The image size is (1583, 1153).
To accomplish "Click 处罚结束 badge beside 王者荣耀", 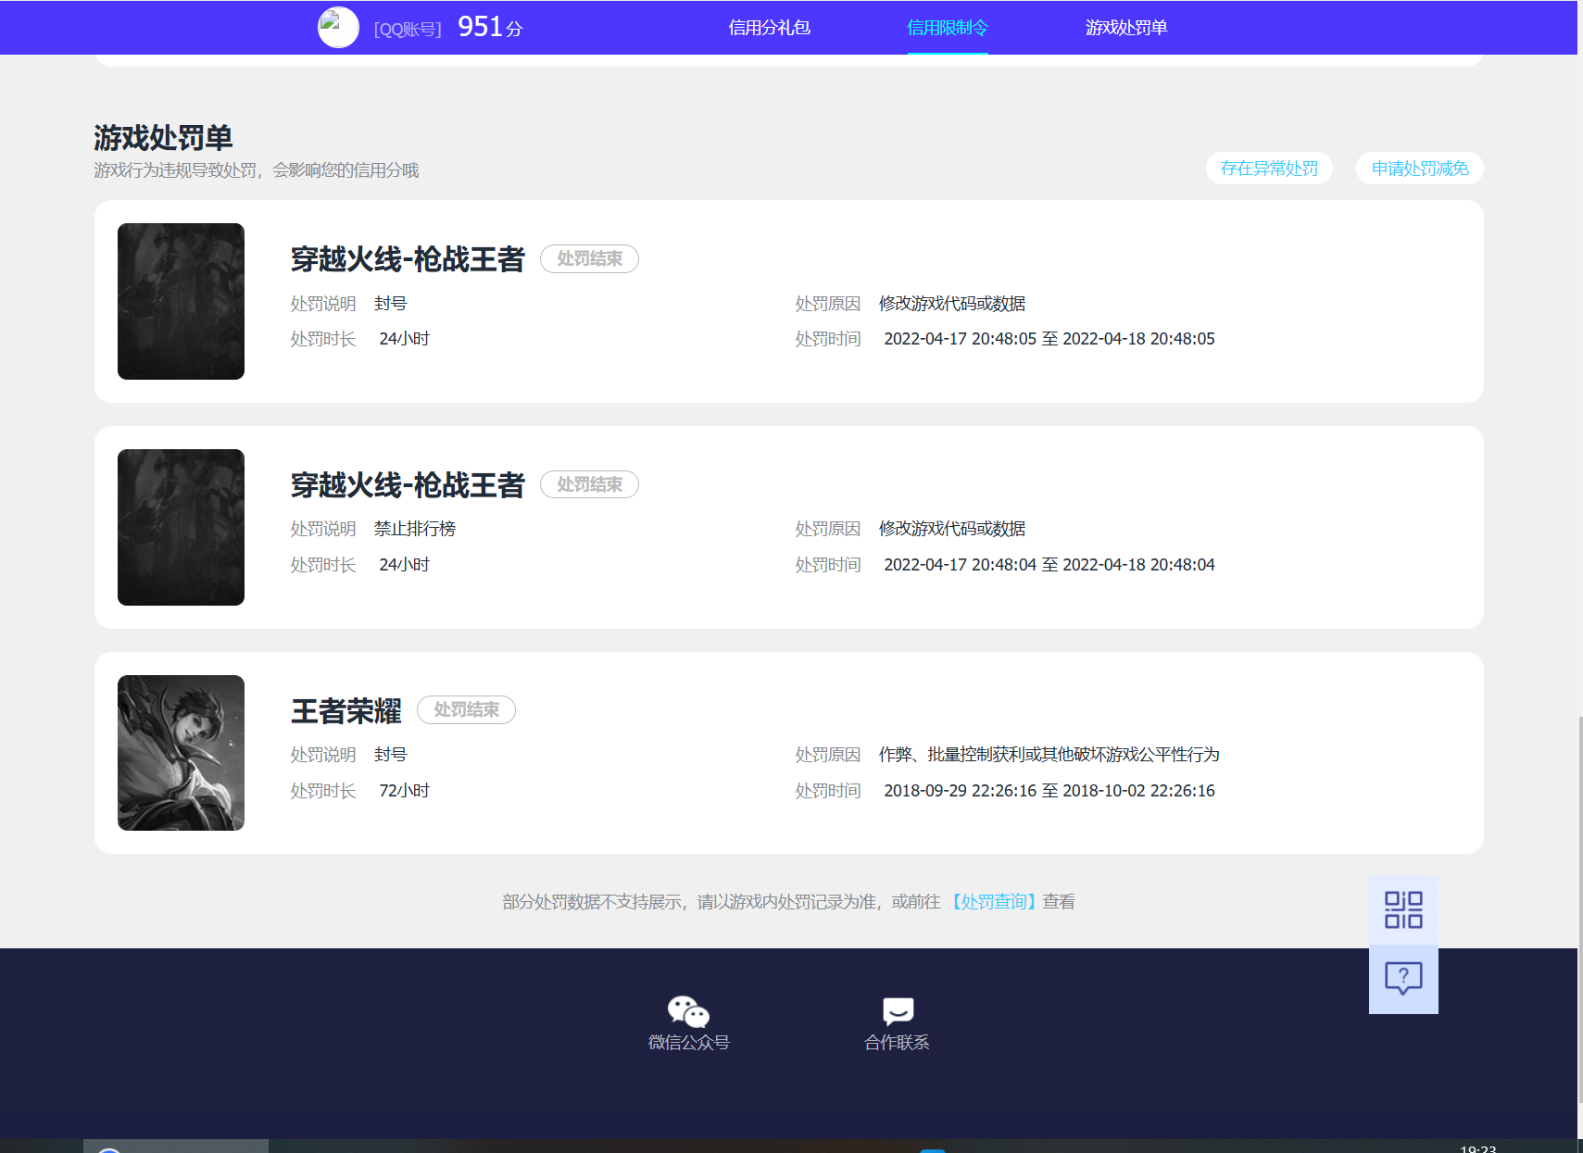I will tap(466, 709).
